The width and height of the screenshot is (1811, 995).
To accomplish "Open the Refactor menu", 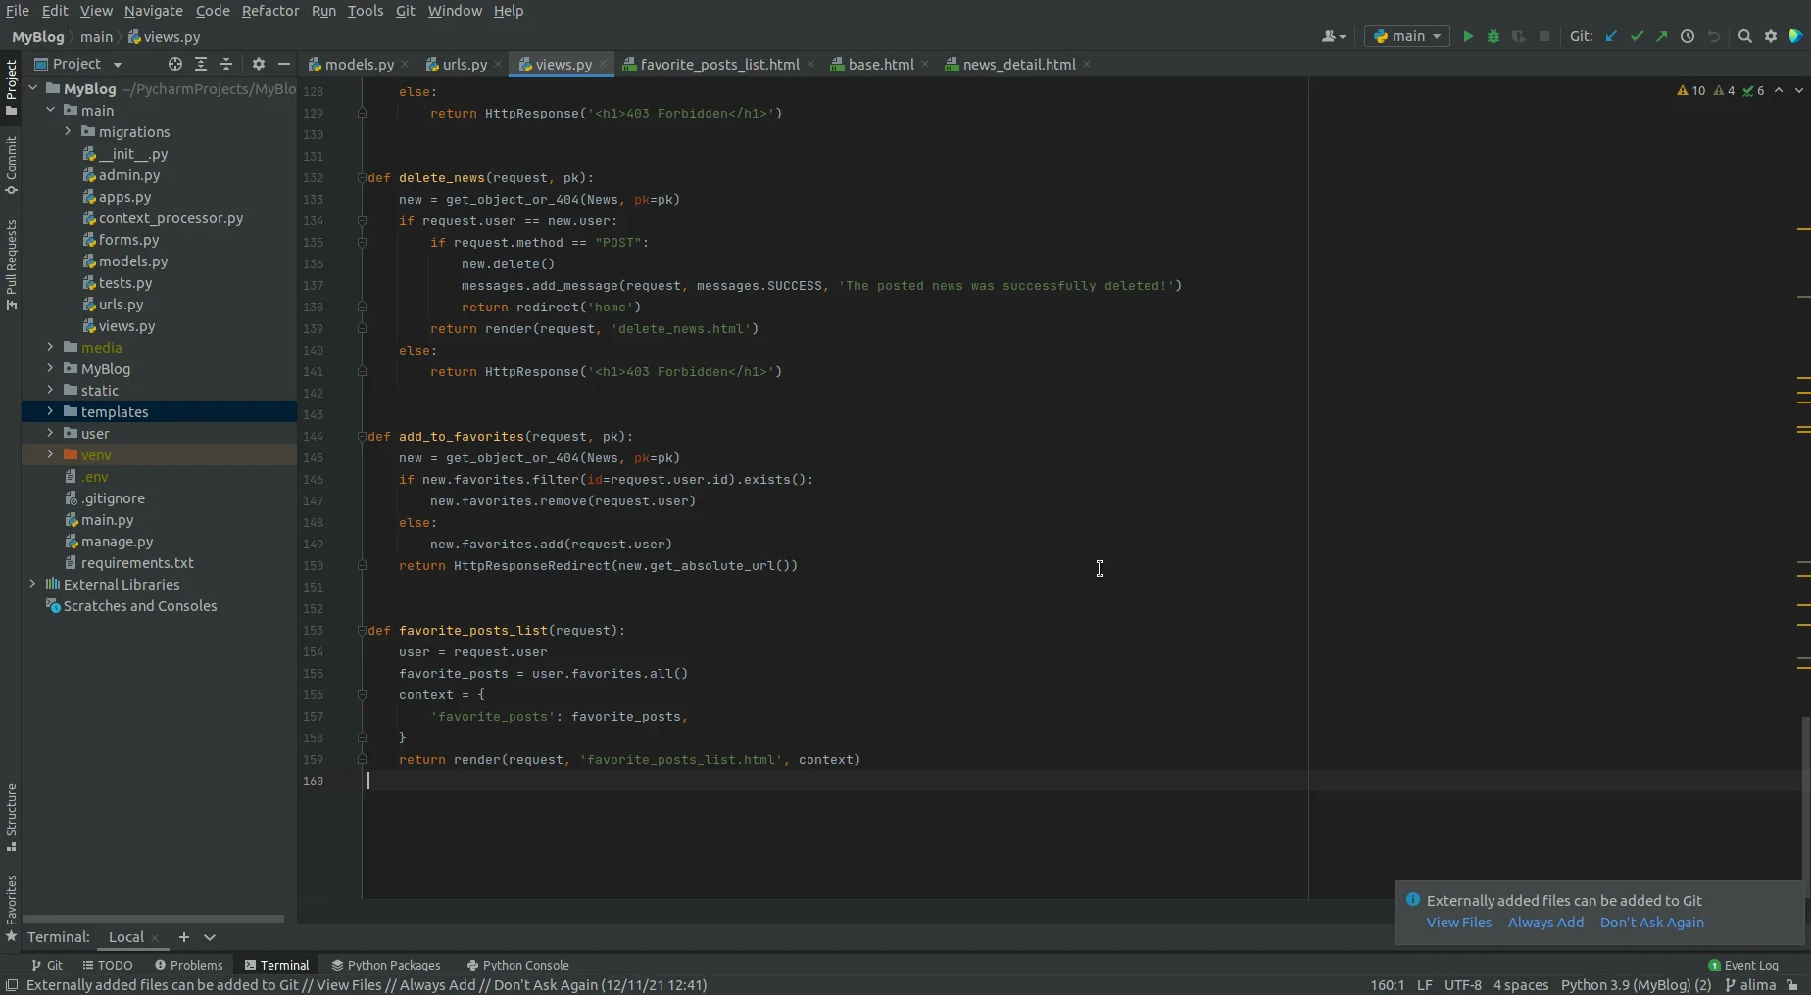I will (x=270, y=11).
